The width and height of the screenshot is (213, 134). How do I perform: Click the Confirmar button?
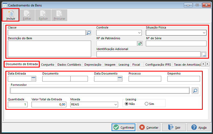[123, 127]
